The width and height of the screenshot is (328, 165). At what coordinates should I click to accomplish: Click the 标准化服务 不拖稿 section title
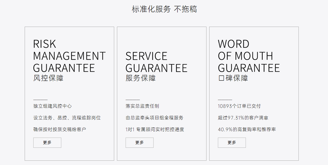point(164,9)
